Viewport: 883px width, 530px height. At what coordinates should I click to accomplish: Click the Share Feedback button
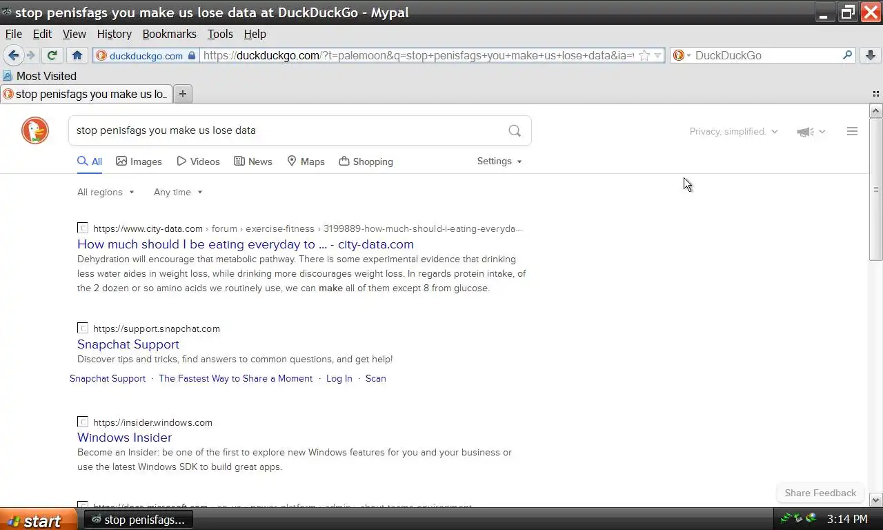coord(820,493)
